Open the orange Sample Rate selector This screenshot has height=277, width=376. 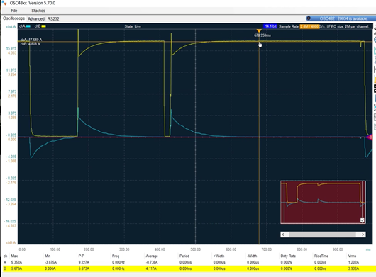[309, 26]
